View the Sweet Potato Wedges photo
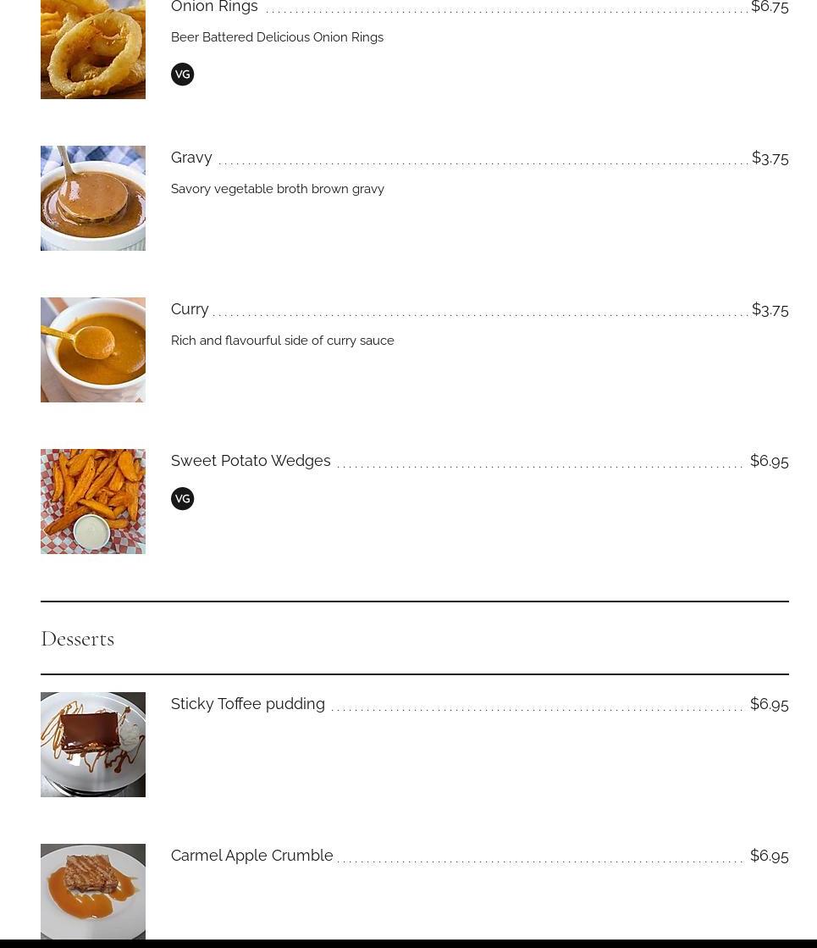Image resolution: width=817 pixels, height=948 pixels. (x=93, y=502)
